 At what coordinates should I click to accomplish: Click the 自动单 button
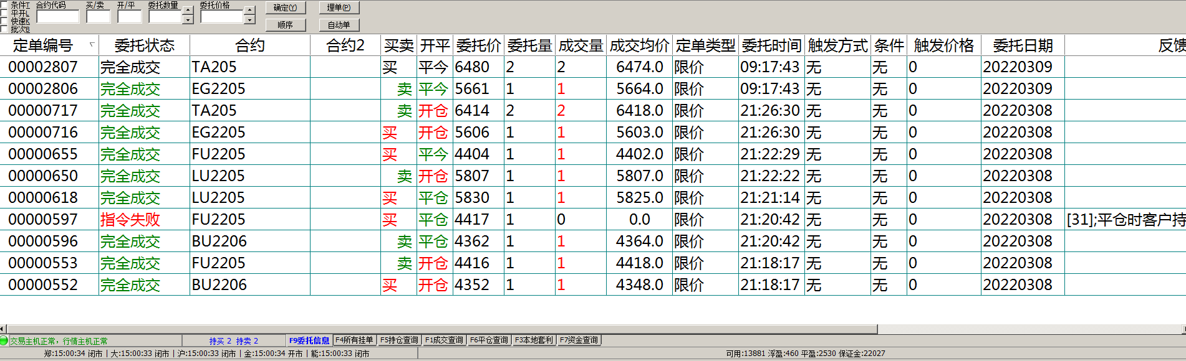click(x=339, y=25)
